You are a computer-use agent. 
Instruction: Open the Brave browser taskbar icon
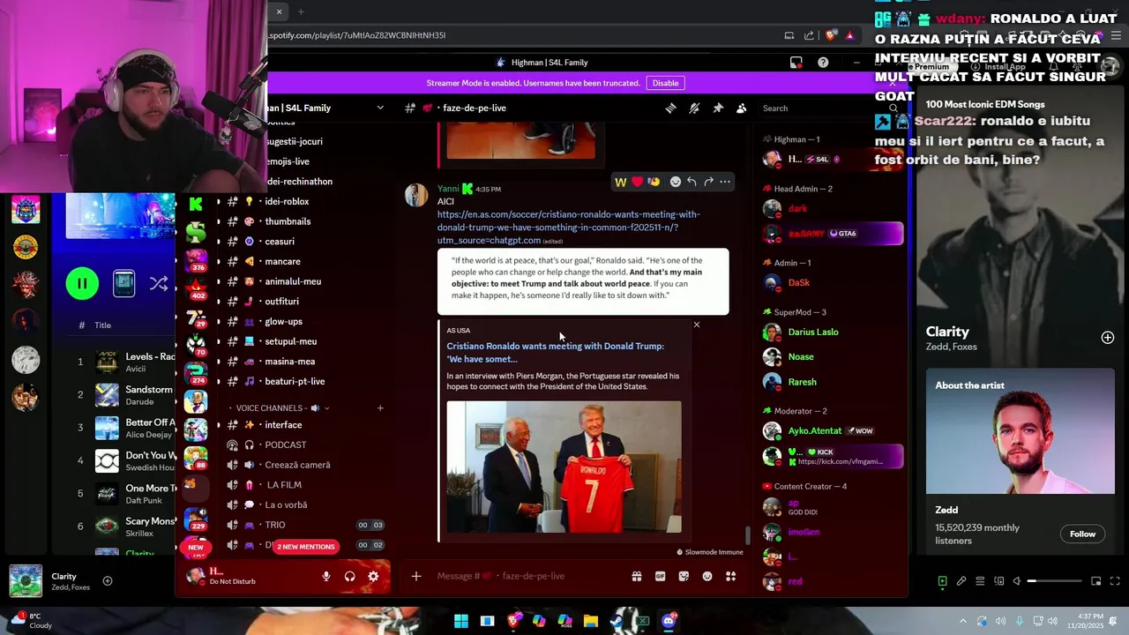[x=513, y=621]
